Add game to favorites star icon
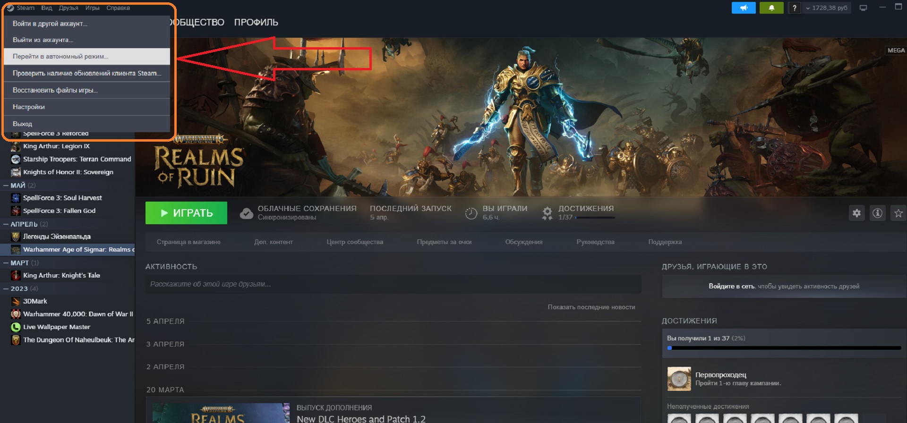 (898, 213)
